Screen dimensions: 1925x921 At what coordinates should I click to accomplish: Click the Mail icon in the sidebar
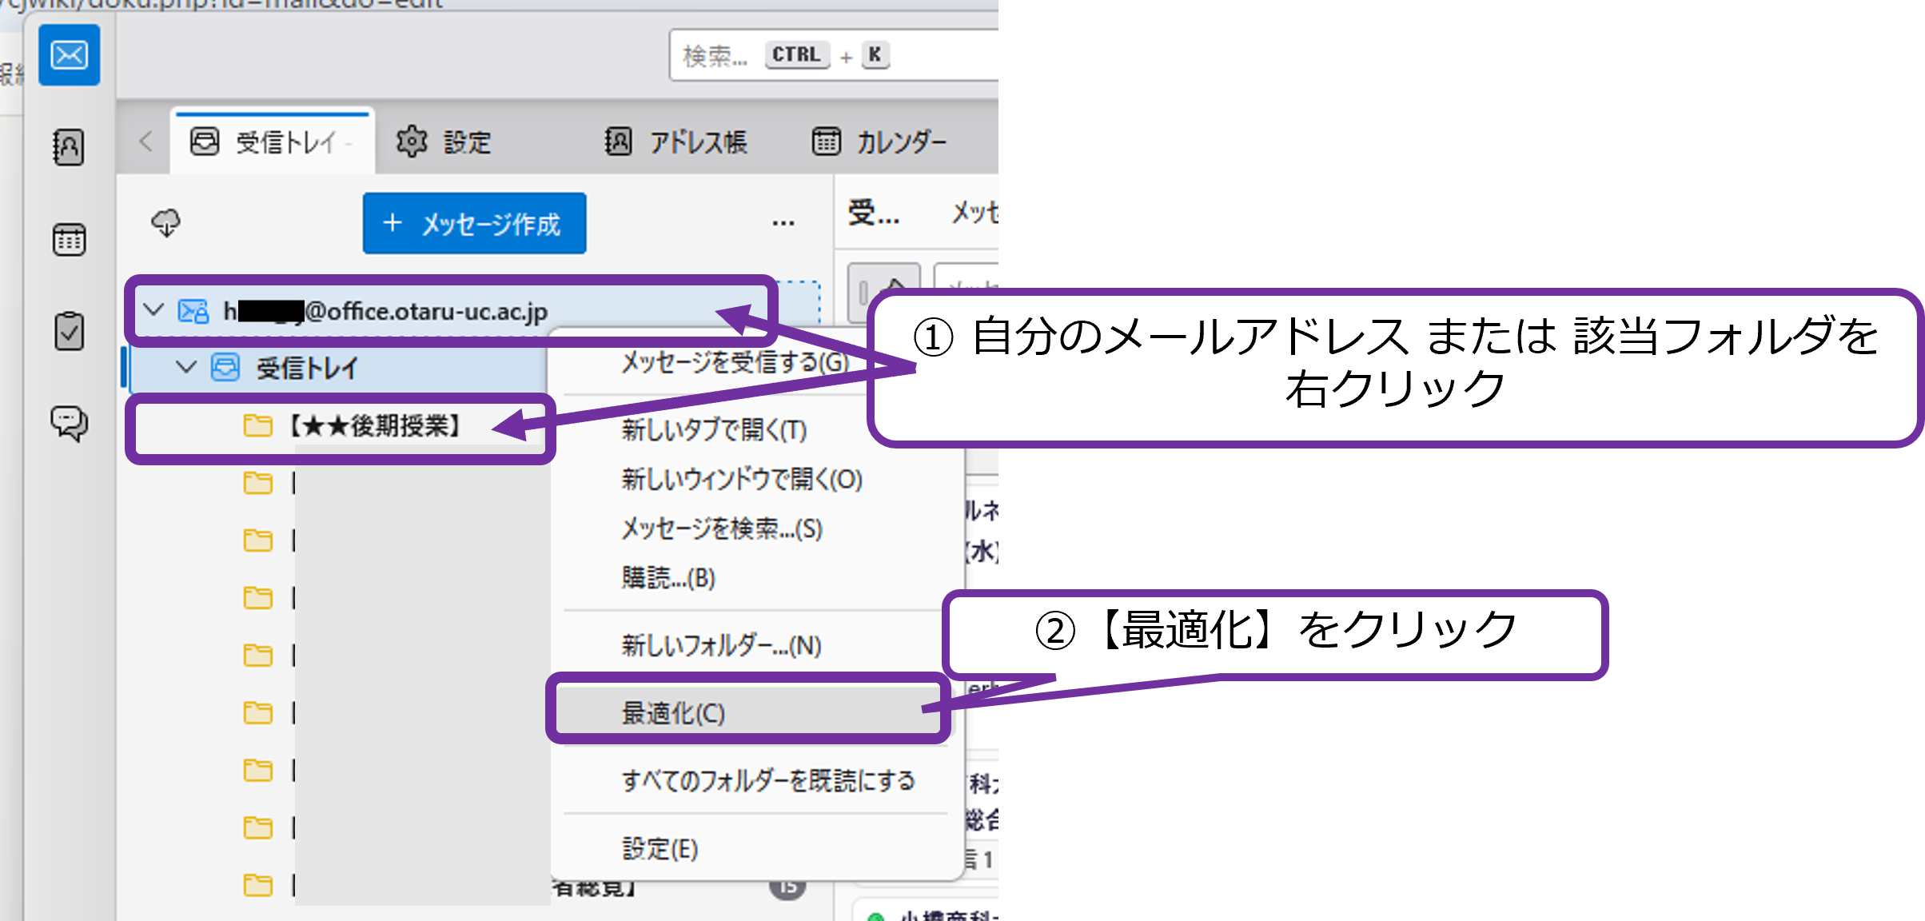[70, 55]
